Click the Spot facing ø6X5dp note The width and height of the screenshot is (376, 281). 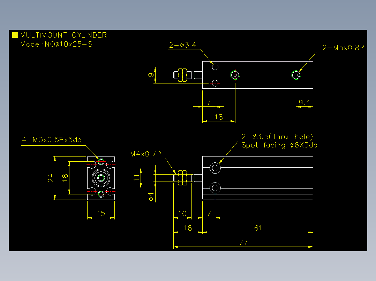pyautogui.click(x=279, y=145)
